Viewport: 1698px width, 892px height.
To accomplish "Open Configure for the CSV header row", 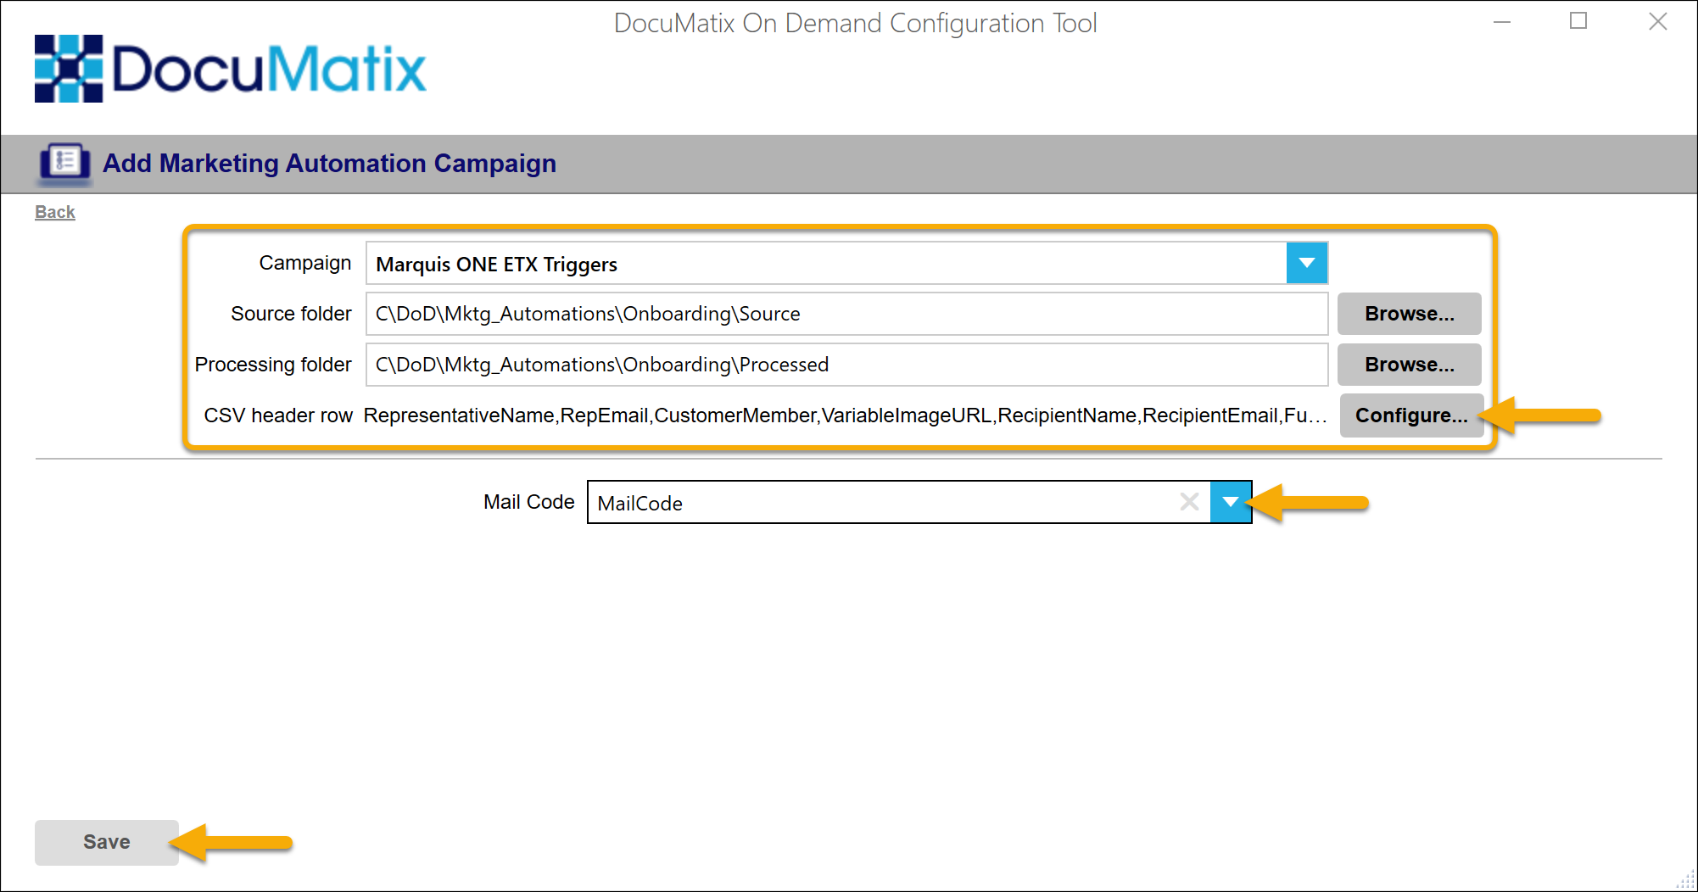I will click(x=1411, y=415).
